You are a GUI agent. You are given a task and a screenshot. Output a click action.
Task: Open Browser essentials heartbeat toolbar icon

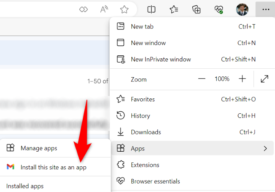219,10
